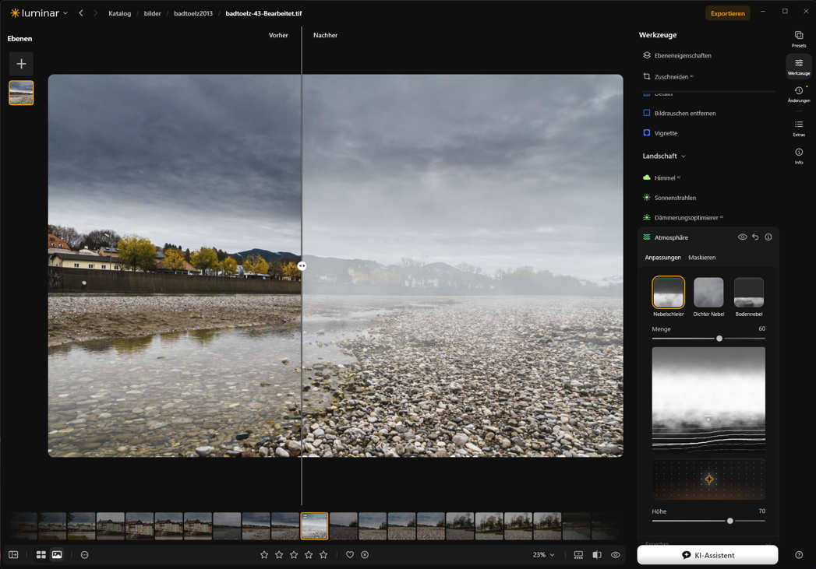Adjust the Menge slider handle
This screenshot has width=816, height=569.
[719, 339]
